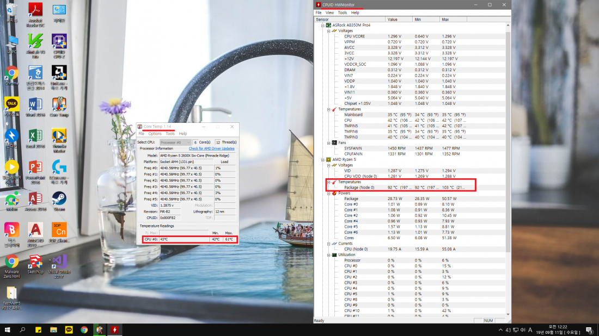Click the Min column header in HWMonitor

[426, 19]
